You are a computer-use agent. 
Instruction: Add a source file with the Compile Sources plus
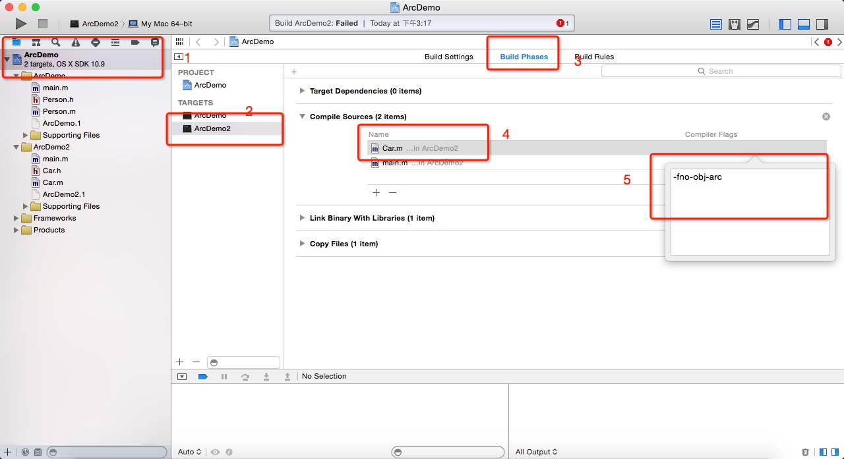376,193
